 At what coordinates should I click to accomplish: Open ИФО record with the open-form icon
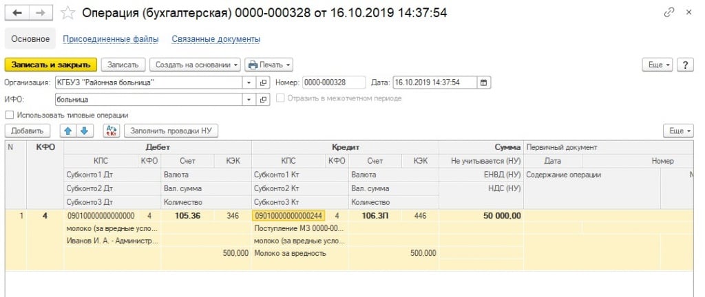pos(263,99)
